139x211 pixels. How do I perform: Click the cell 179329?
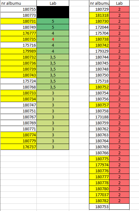click(x=99, y=51)
